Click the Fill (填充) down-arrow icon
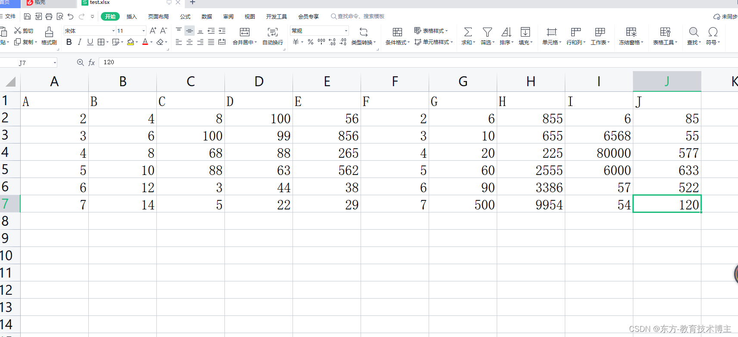This screenshot has height=337, width=738. pos(525,32)
